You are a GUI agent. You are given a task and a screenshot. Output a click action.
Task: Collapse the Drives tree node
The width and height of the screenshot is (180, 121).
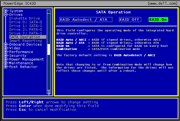(x=6, y=15)
